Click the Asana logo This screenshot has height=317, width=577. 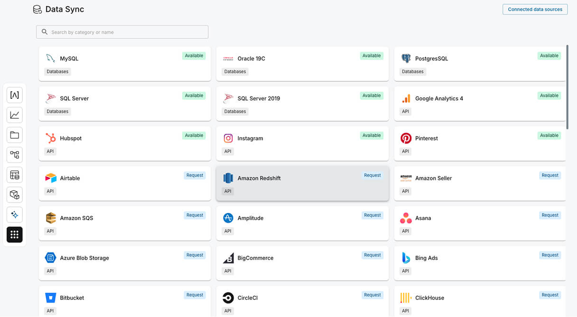click(x=406, y=218)
